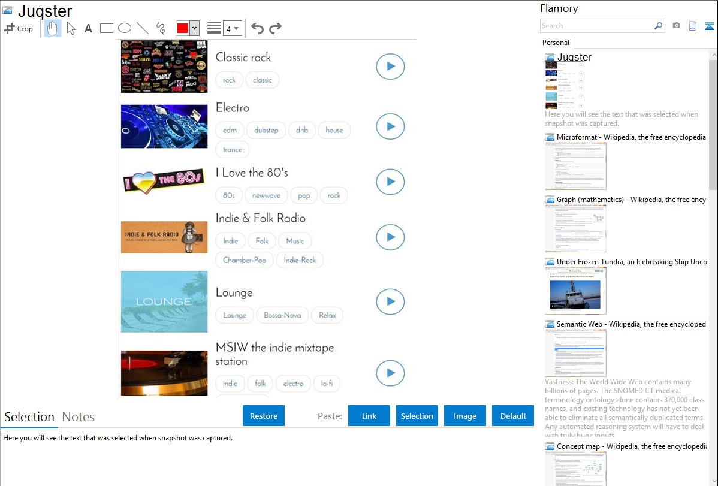The image size is (718, 486).
Task: Click in the Flamory search field
Action: 596,26
